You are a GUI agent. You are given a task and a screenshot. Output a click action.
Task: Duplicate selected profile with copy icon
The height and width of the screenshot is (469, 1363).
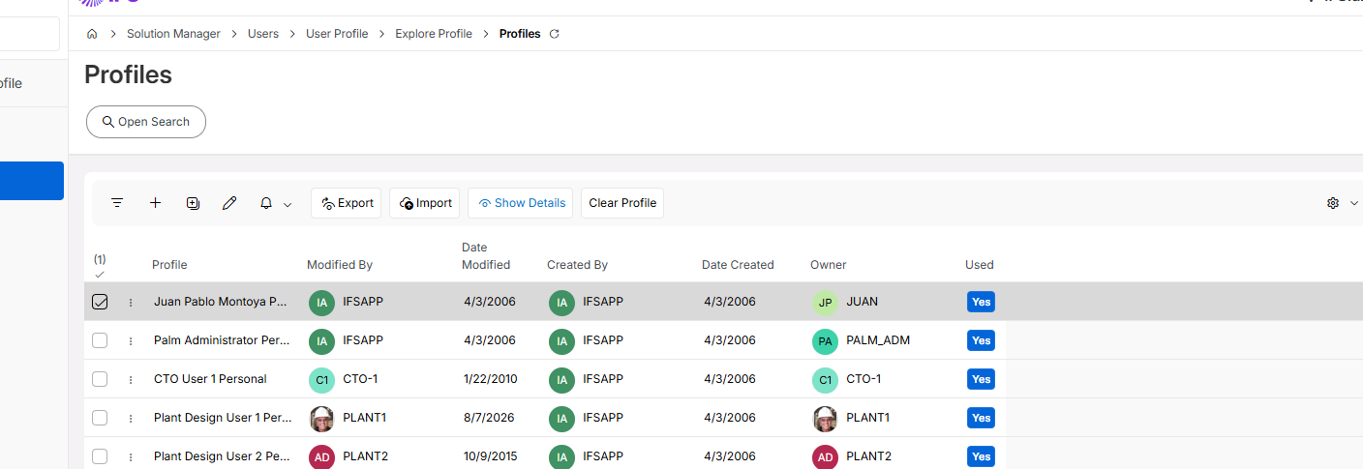point(193,203)
